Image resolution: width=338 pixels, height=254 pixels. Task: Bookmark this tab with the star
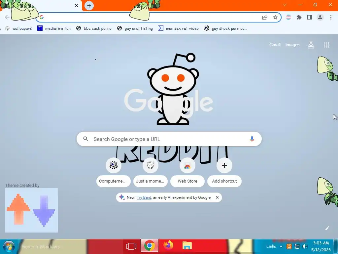[x=275, y=17]
